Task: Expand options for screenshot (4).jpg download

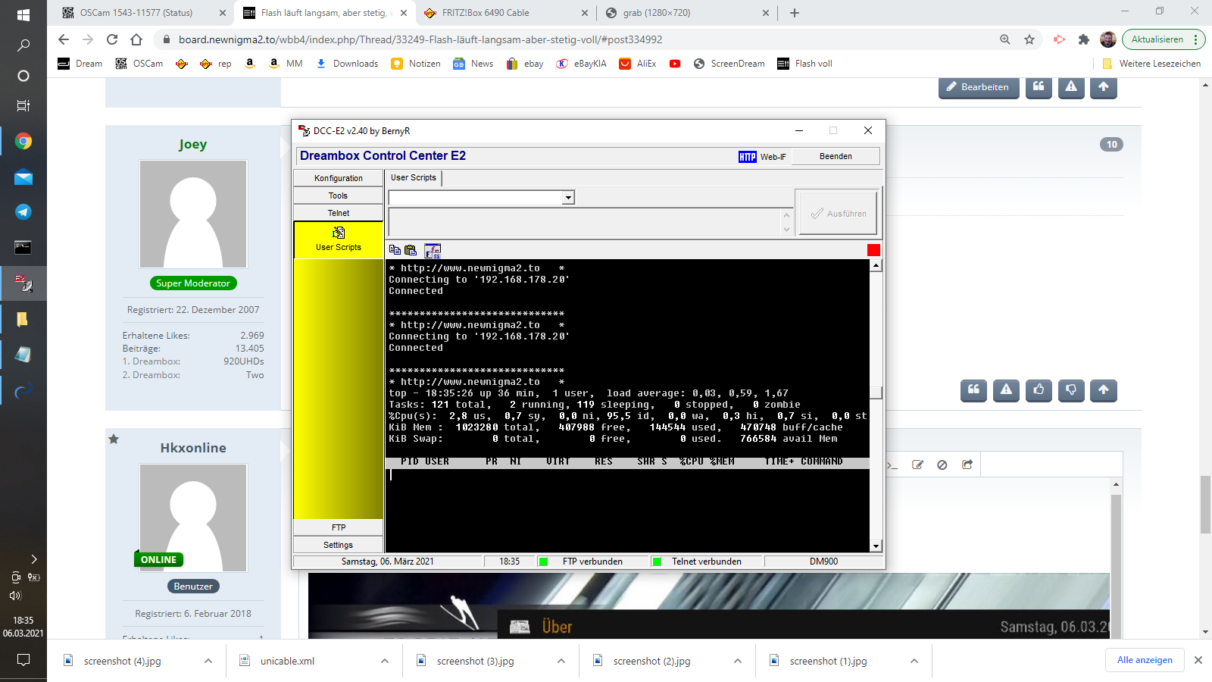Action: pos(208,661)
